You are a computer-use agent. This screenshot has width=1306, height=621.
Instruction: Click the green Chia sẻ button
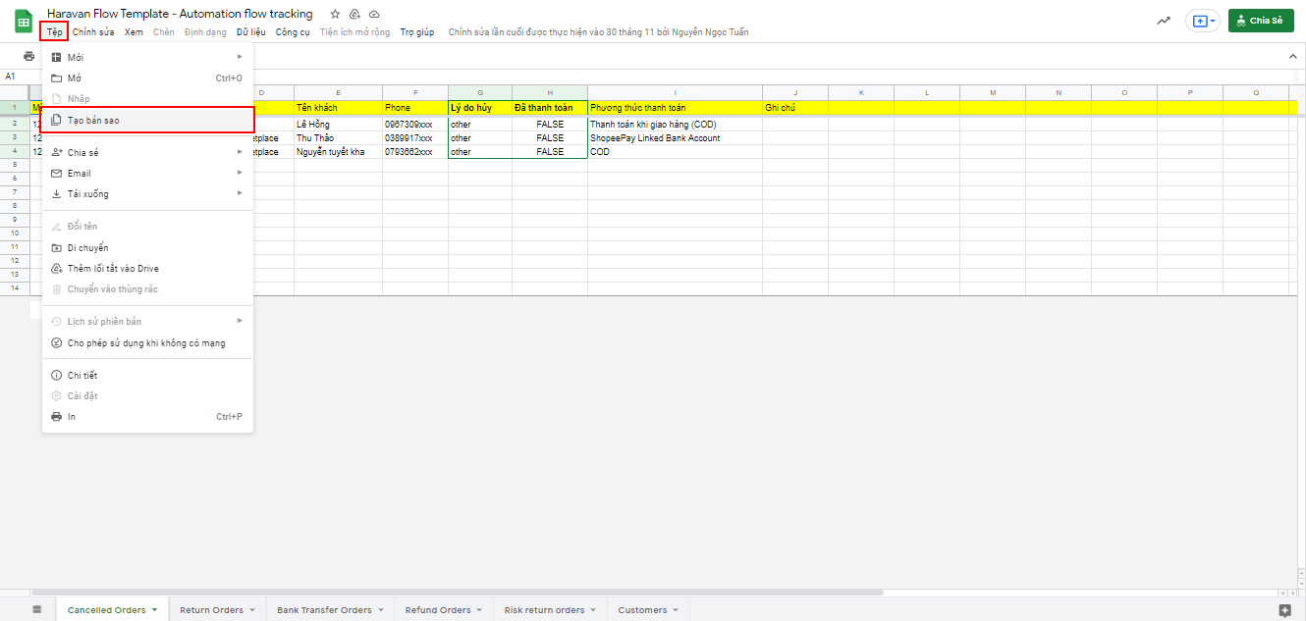click(x=1261, y=21)
